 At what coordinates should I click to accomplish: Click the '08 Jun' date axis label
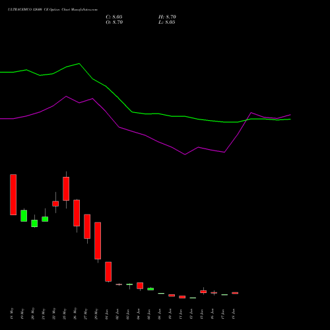[160, 314]
